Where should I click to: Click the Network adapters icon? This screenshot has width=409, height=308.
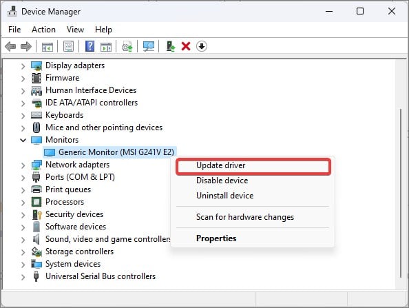[36, 165]
